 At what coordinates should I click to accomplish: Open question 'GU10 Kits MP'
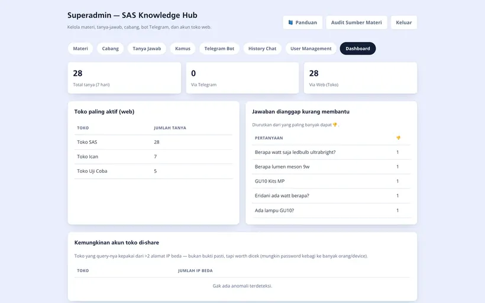coord(270,181)
